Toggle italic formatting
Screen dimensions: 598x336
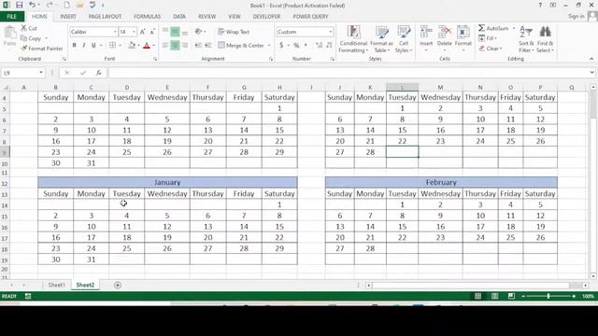coord(84,46)
